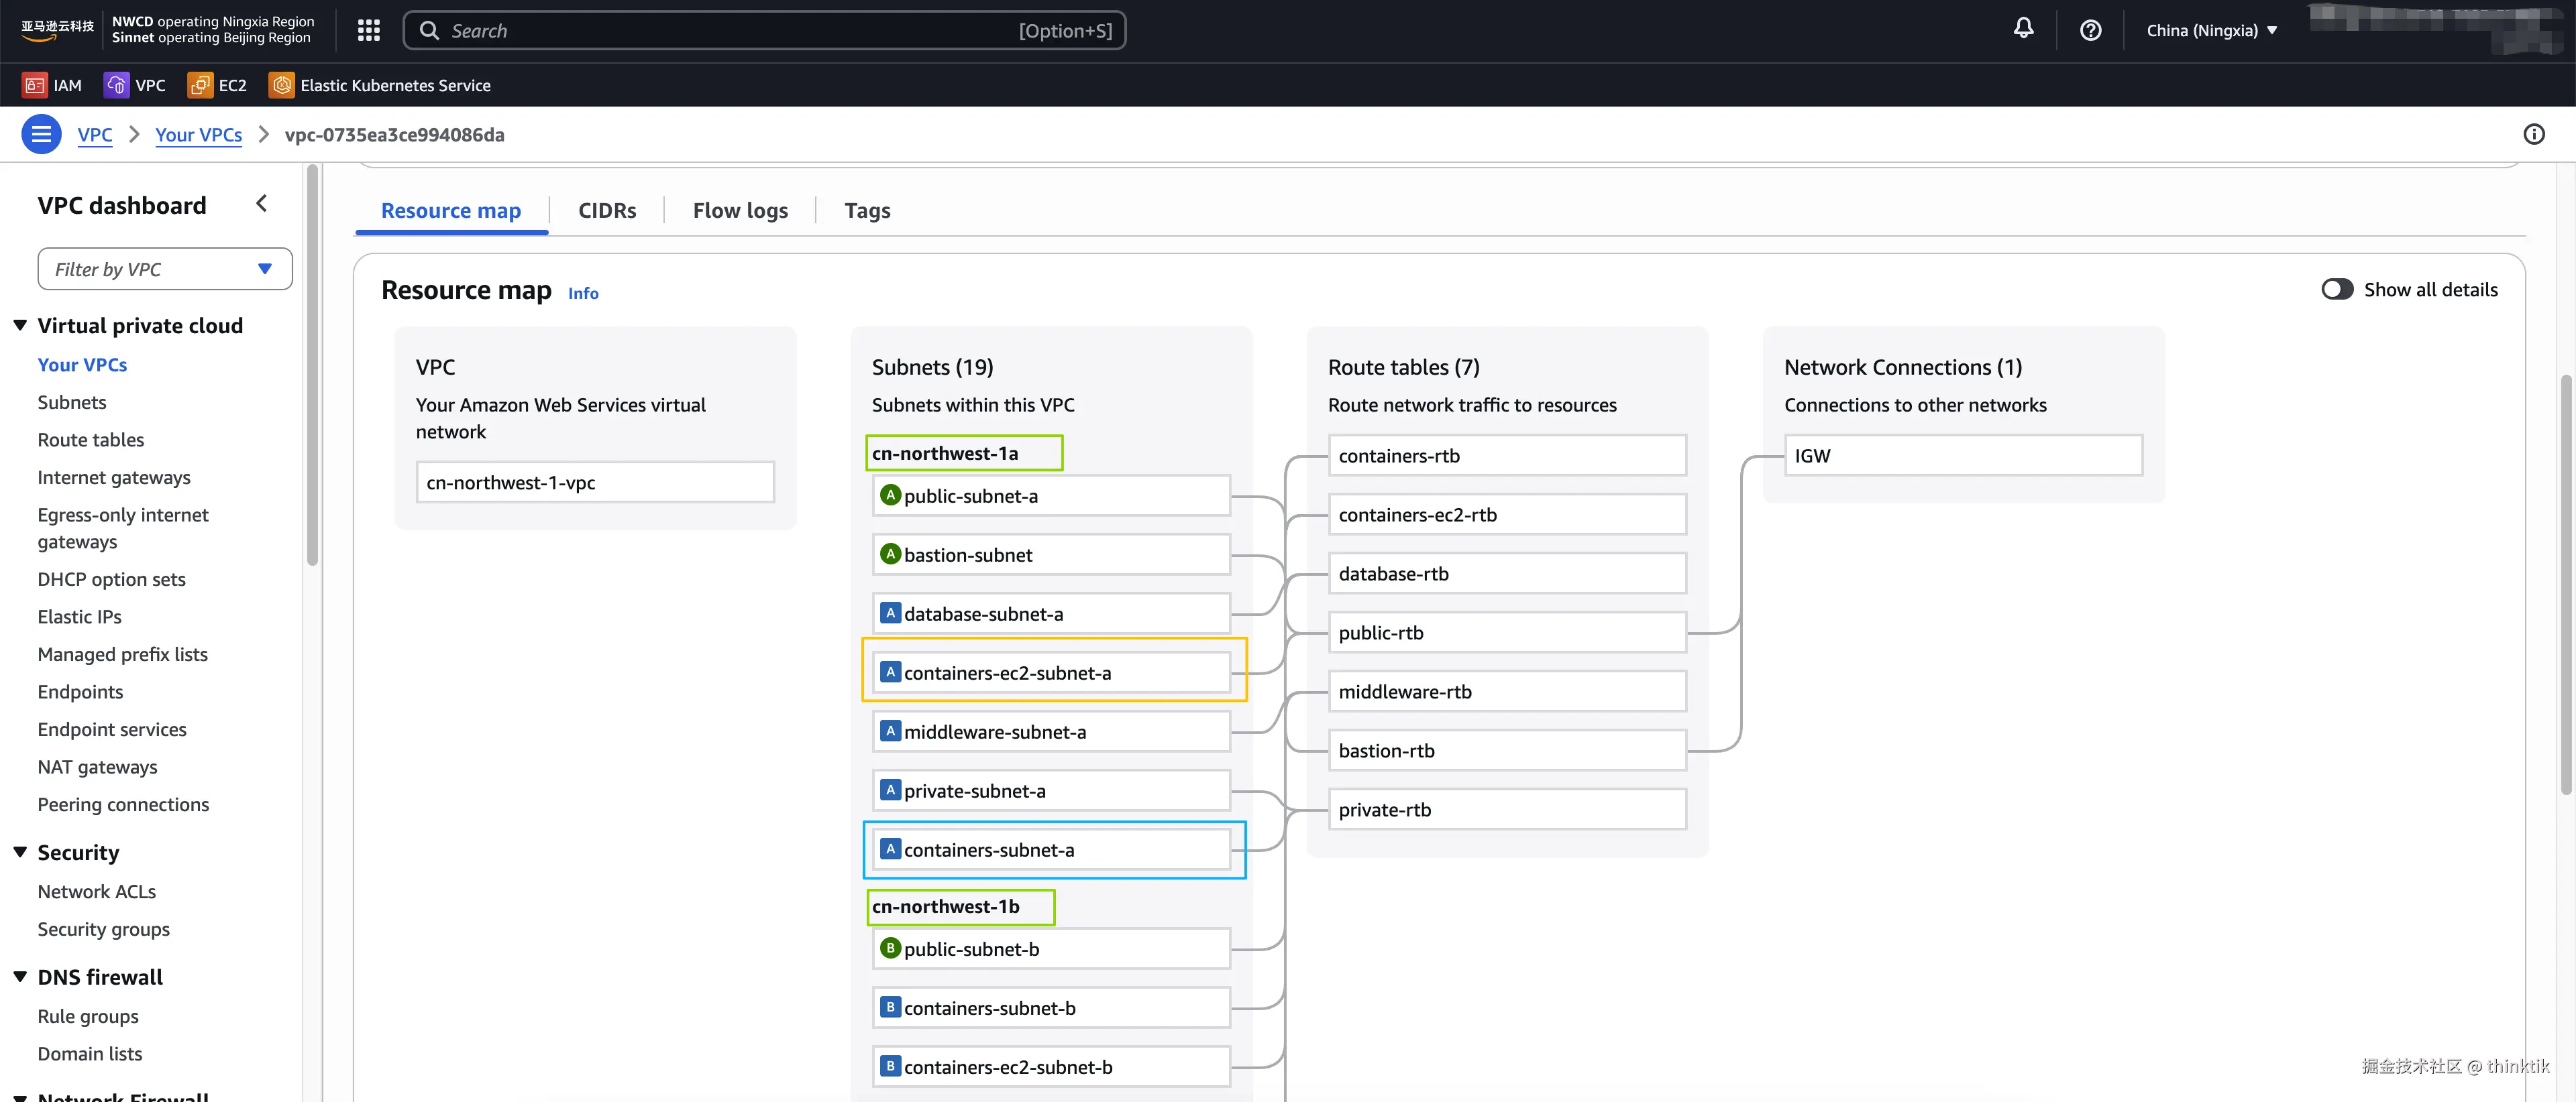Screen dimensions: 2576x1102
Task: Open NAT gateways in the sidebar
Action: coord(97,768)
